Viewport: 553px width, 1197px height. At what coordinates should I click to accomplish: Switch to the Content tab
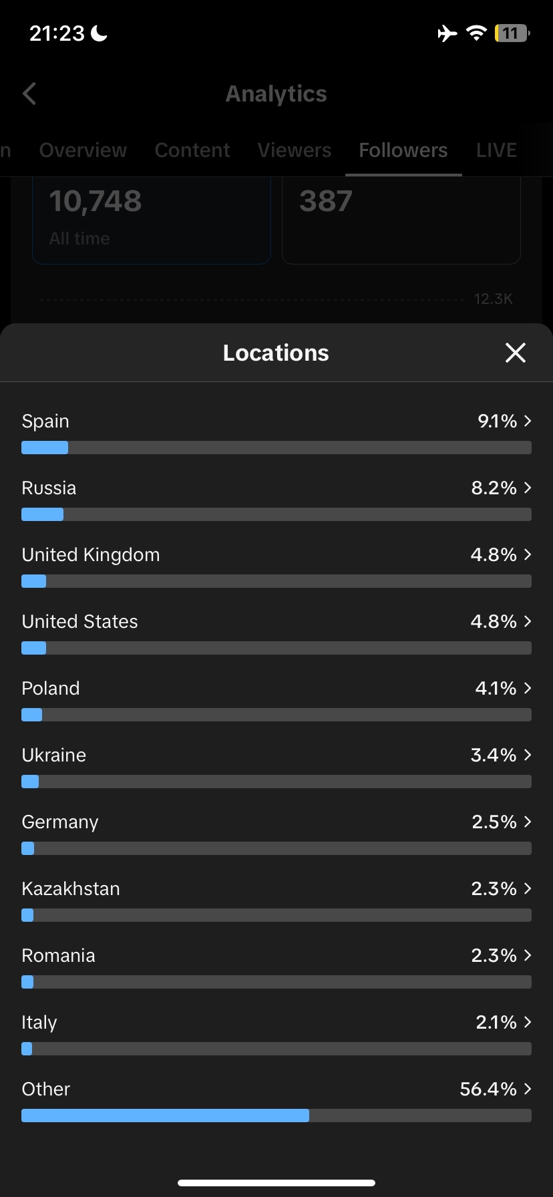coord(192,150)
